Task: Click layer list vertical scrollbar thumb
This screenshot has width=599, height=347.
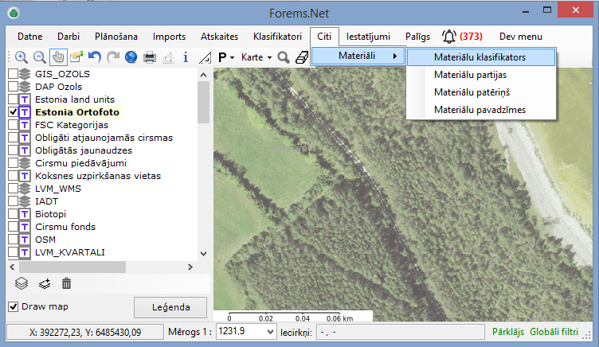Action: point(203,103)
